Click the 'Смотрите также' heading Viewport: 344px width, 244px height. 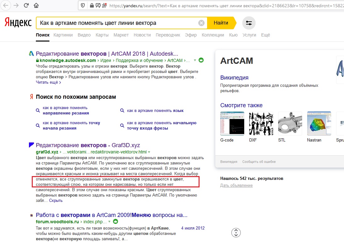(x=241, y=105)
